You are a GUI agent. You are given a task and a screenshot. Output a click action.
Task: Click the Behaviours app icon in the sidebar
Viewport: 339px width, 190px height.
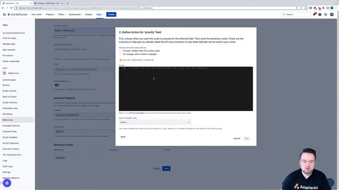click(4, 73)
